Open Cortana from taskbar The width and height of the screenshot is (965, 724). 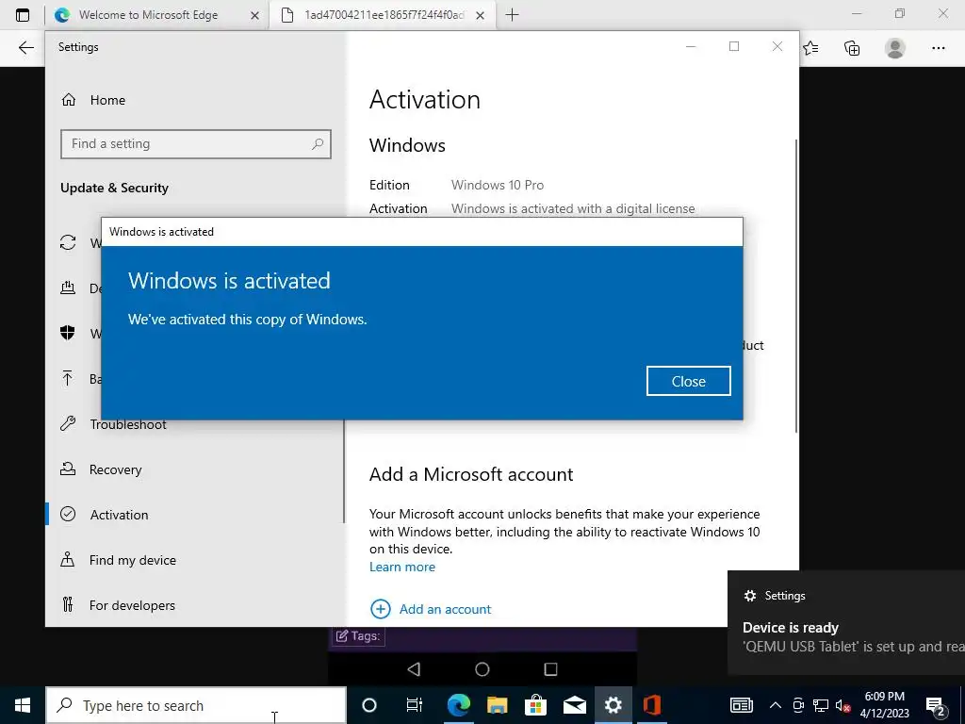[369, 705]
